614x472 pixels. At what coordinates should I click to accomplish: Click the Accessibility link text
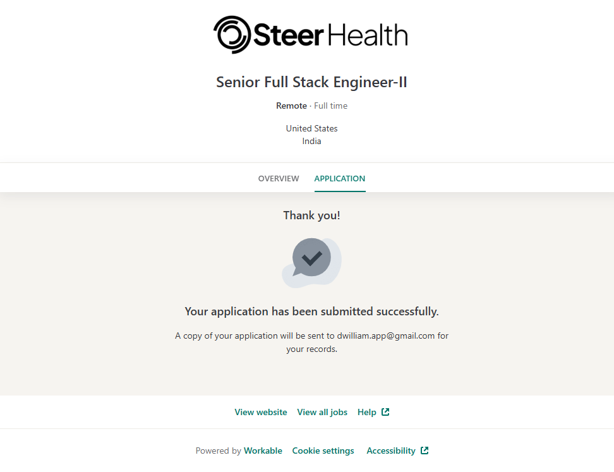(x=391, y=451)
